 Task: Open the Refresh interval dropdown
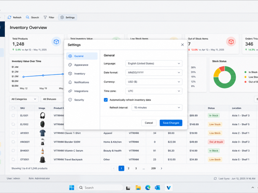point(157,108)
